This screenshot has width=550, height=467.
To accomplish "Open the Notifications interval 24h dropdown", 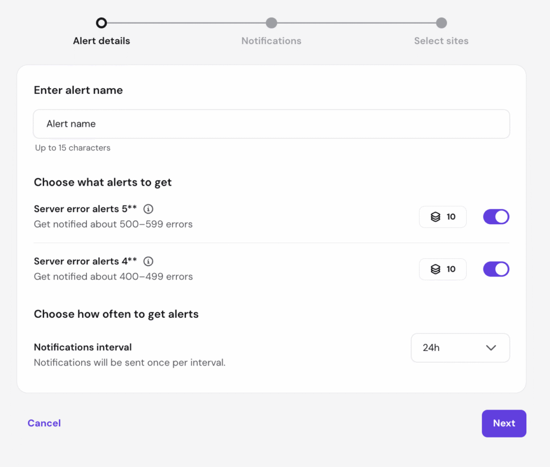I will (460, 348).
